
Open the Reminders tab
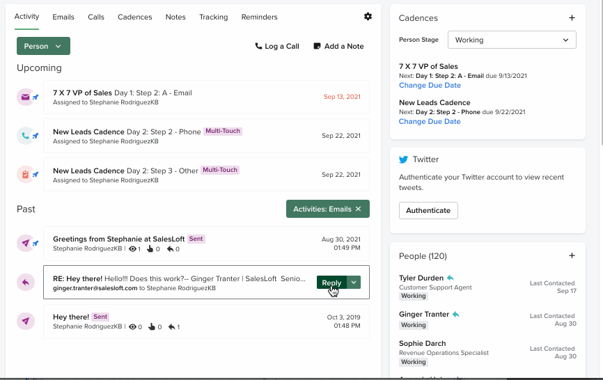pos(259,17)
